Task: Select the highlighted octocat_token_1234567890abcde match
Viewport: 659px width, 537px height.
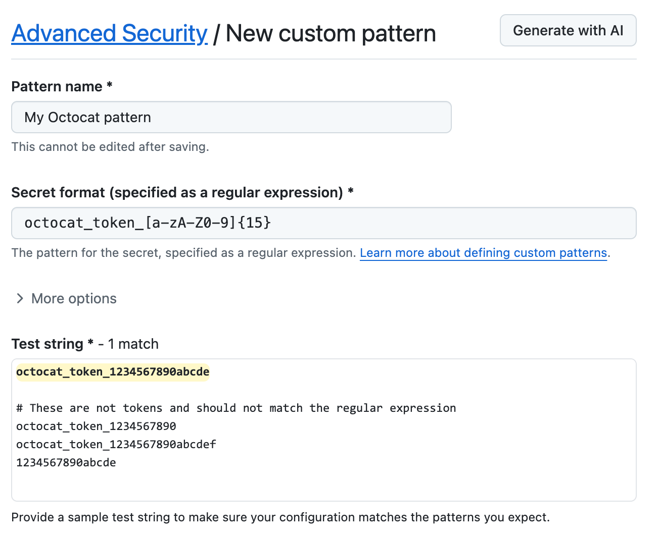Action: (x=112, y=371)
